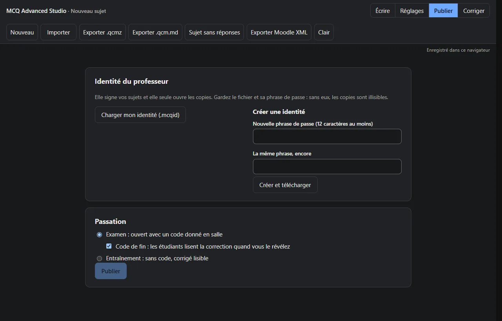502x321 pixels.
Task: Click the Publier button in Passation
Action: (111, 271)
